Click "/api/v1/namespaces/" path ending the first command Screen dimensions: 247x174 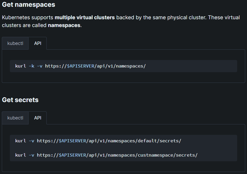[x=120, y=66]
